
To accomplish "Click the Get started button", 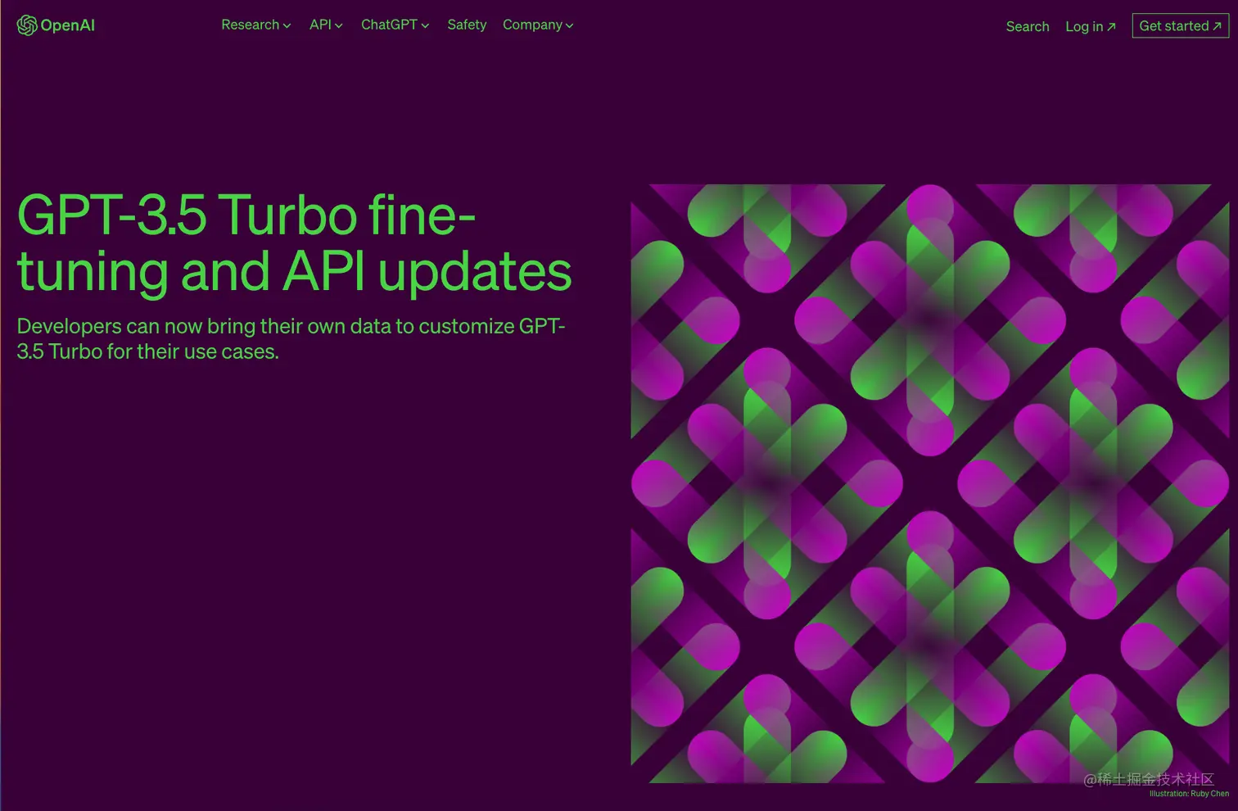I will 1180,25.
